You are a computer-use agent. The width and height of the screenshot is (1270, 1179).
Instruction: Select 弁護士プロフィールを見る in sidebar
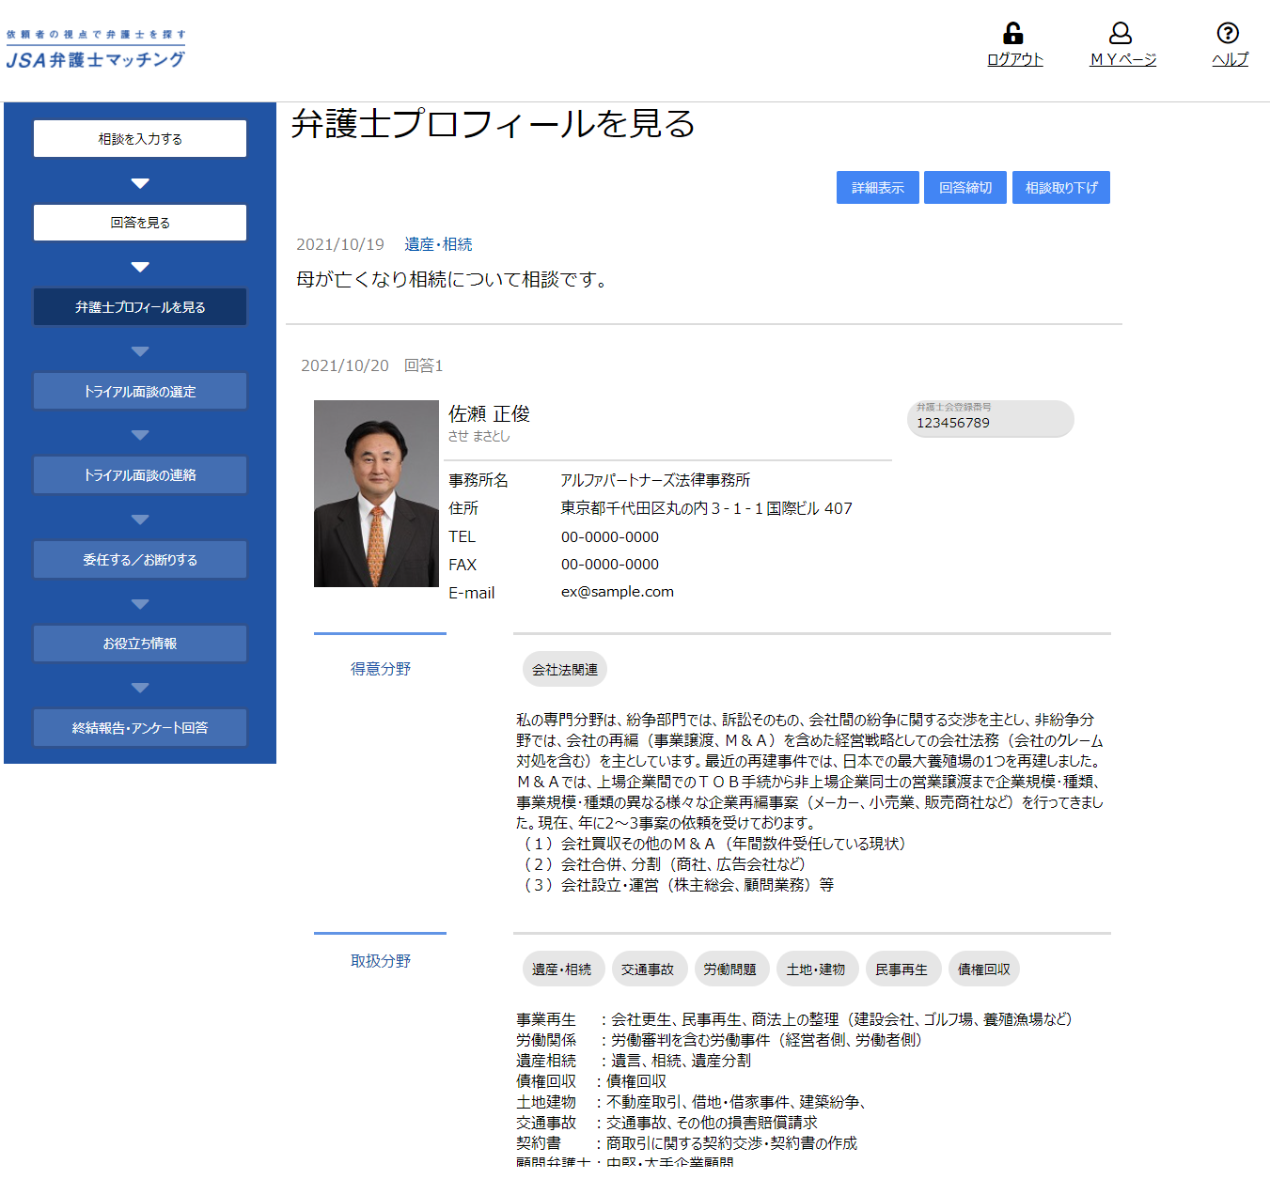[x=140, y=306]
